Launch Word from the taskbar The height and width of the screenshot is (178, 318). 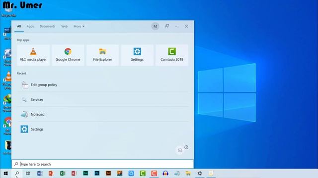40,173
